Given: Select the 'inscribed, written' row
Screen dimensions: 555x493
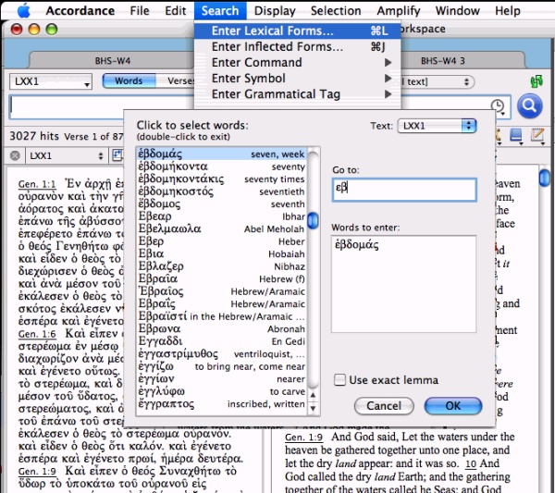Looking at the screenshot, I should 222,404.
